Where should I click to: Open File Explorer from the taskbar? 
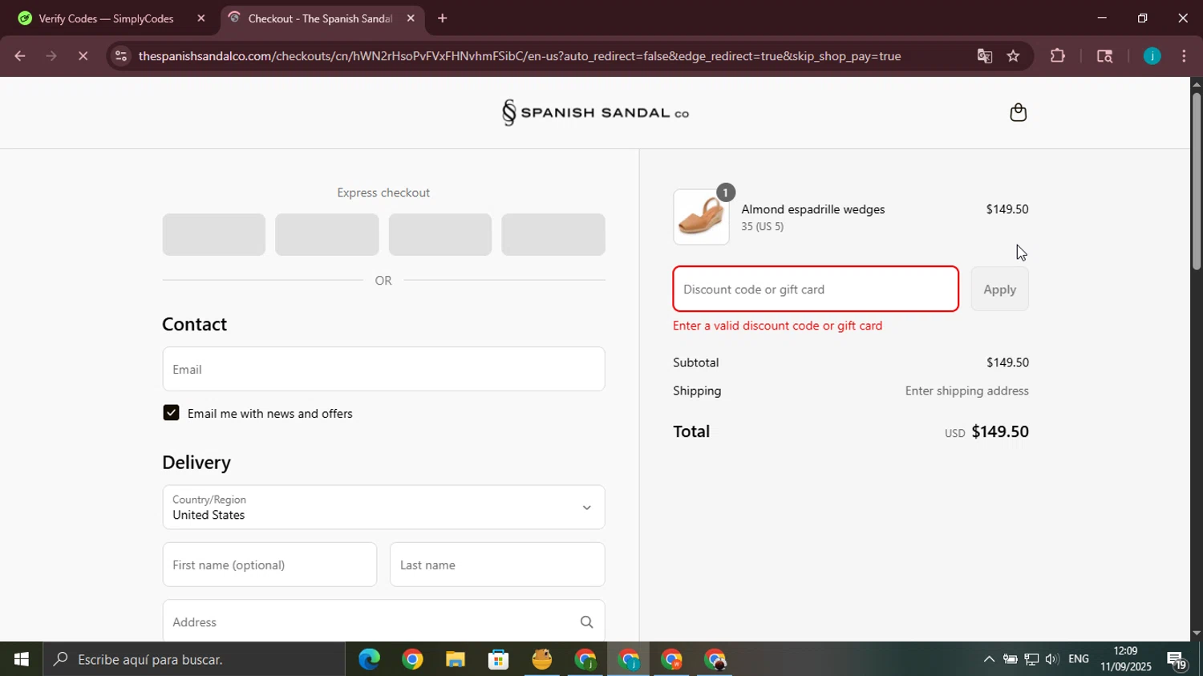(x=456, y=659)
